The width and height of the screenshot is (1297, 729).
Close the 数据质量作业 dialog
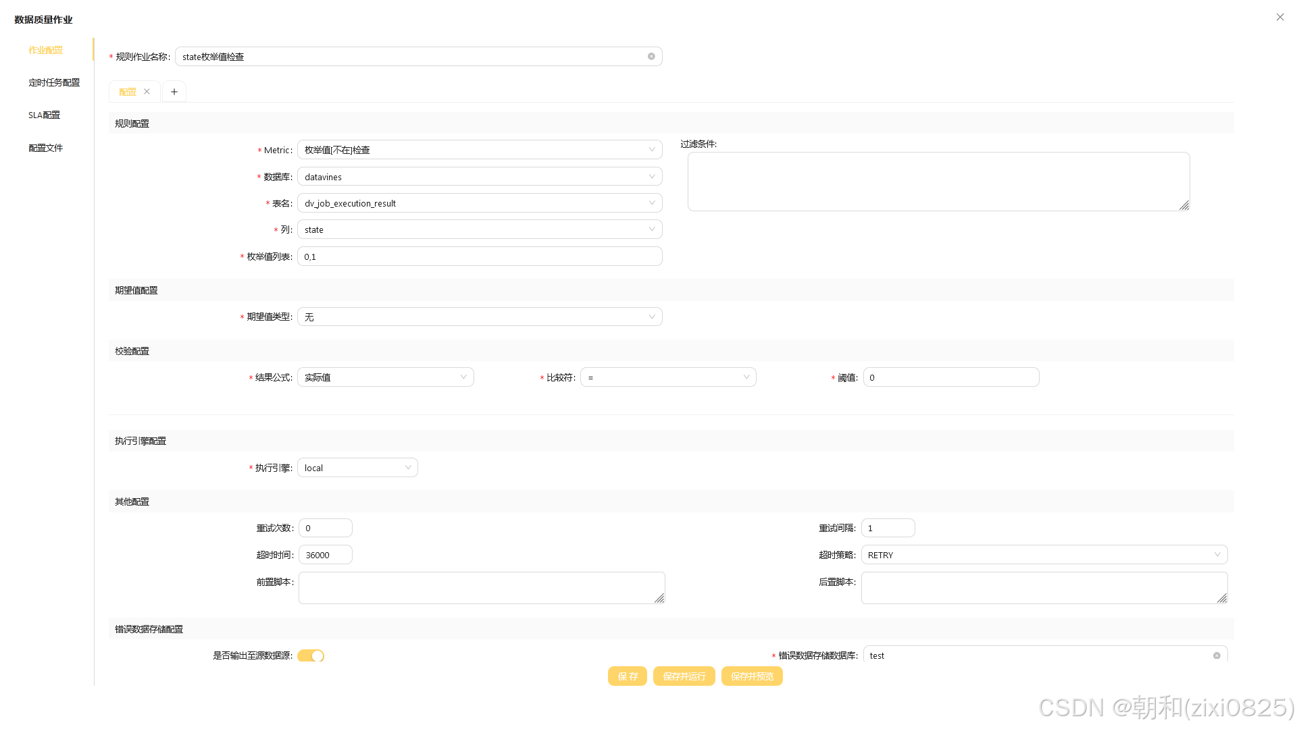pyautogui.click(x=1280, y=18)
